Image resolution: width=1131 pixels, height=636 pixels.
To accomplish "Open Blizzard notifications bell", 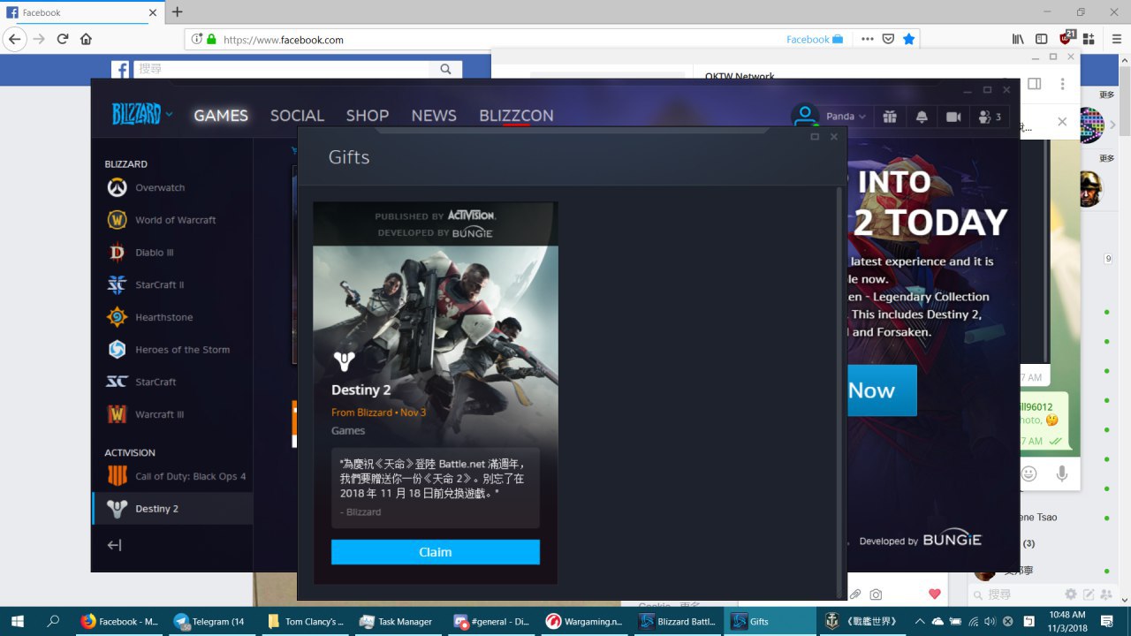I will click(922, 117).
